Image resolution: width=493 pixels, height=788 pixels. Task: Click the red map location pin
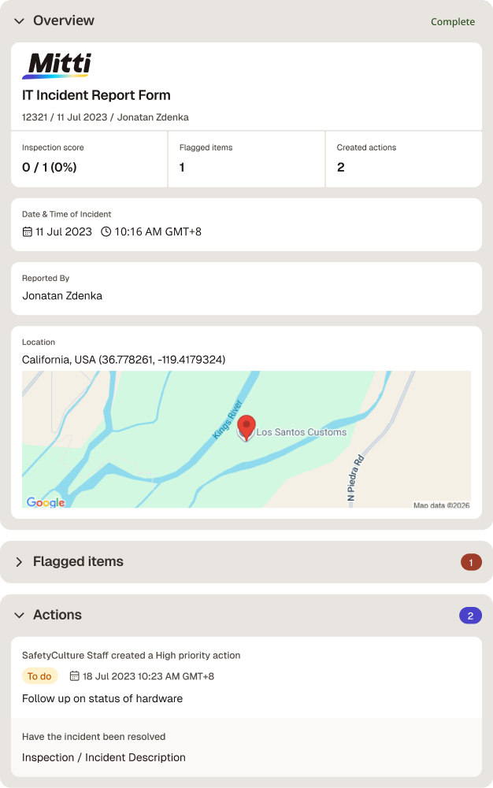click(246, 428)
